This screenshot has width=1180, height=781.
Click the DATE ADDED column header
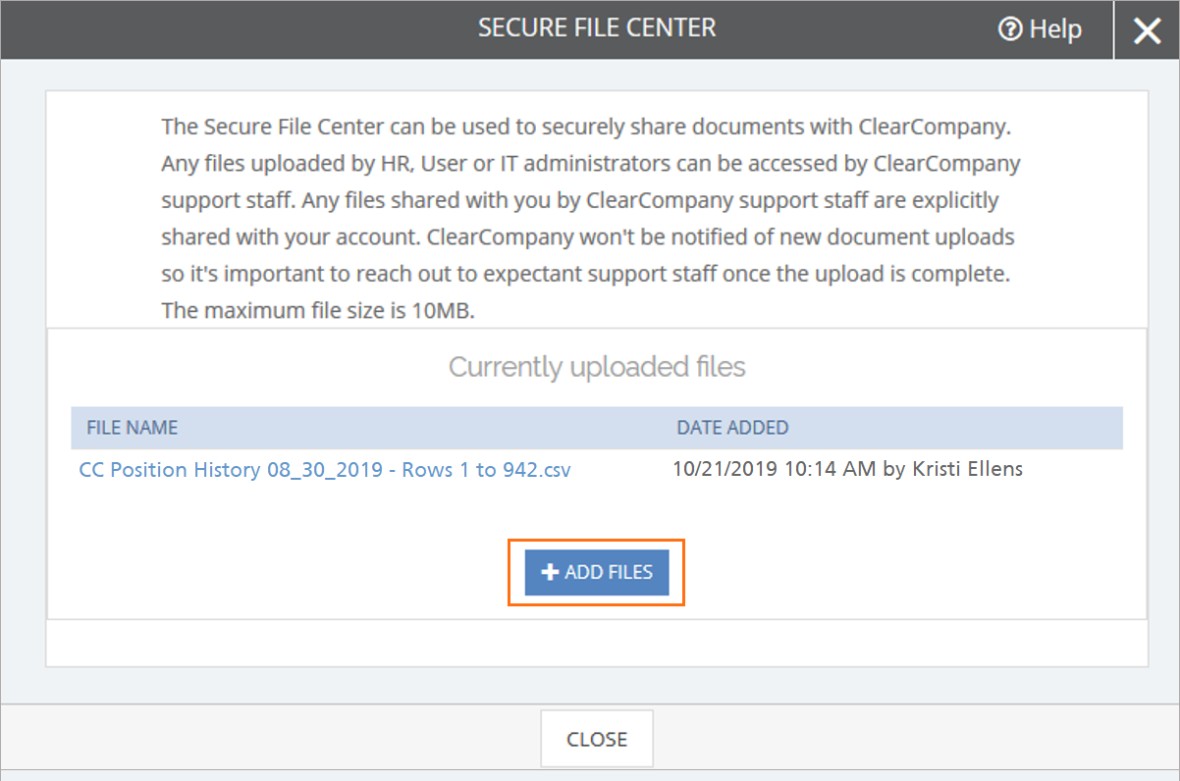coord(732,428)
